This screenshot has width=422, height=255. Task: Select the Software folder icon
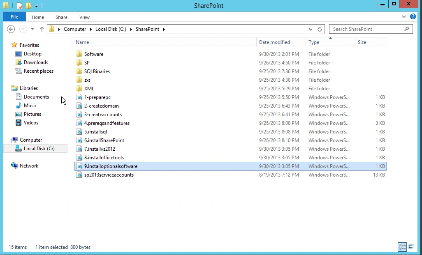[79, 54]
